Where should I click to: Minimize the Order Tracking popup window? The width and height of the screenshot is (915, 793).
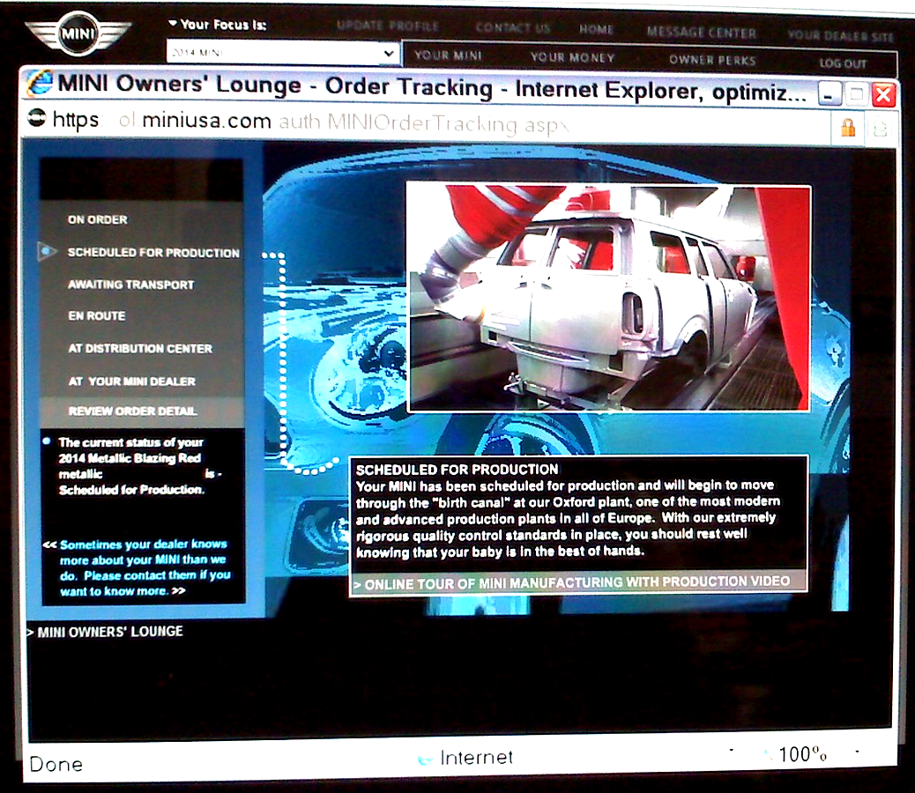tap(829, 94)
